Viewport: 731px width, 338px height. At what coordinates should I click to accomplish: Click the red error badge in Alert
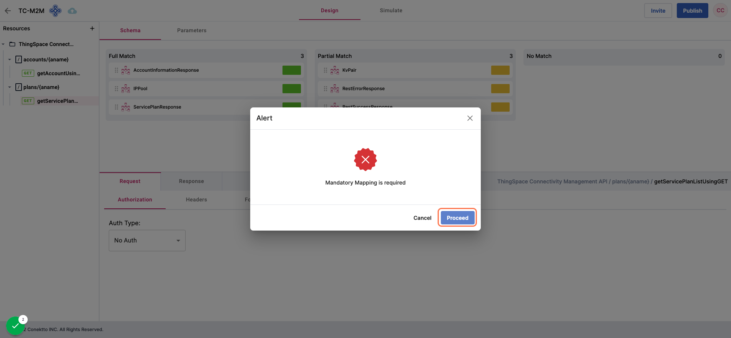click(x=365, y=160)
